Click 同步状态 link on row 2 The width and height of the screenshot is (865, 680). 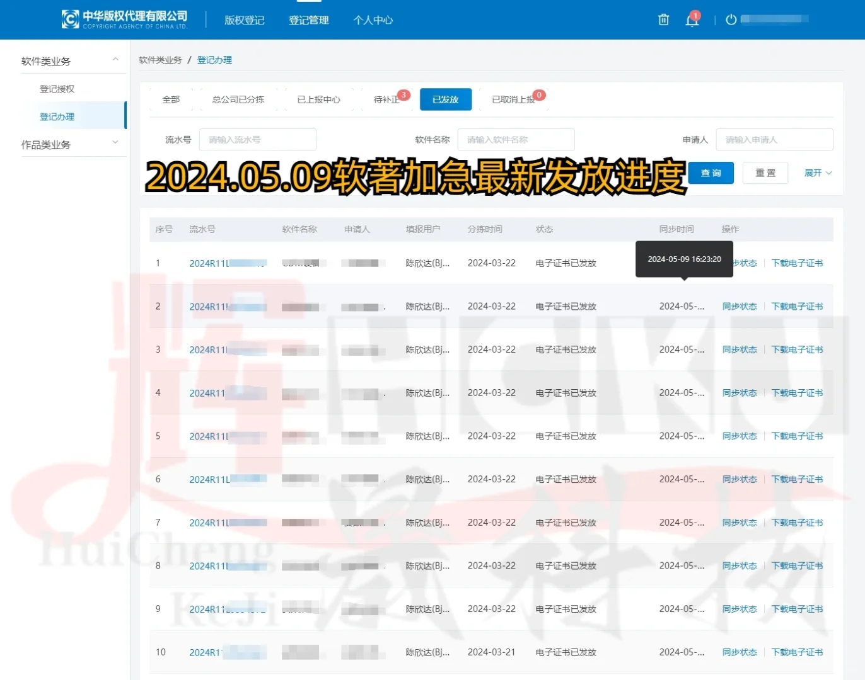pyautogui.click(x=739, y=306)
